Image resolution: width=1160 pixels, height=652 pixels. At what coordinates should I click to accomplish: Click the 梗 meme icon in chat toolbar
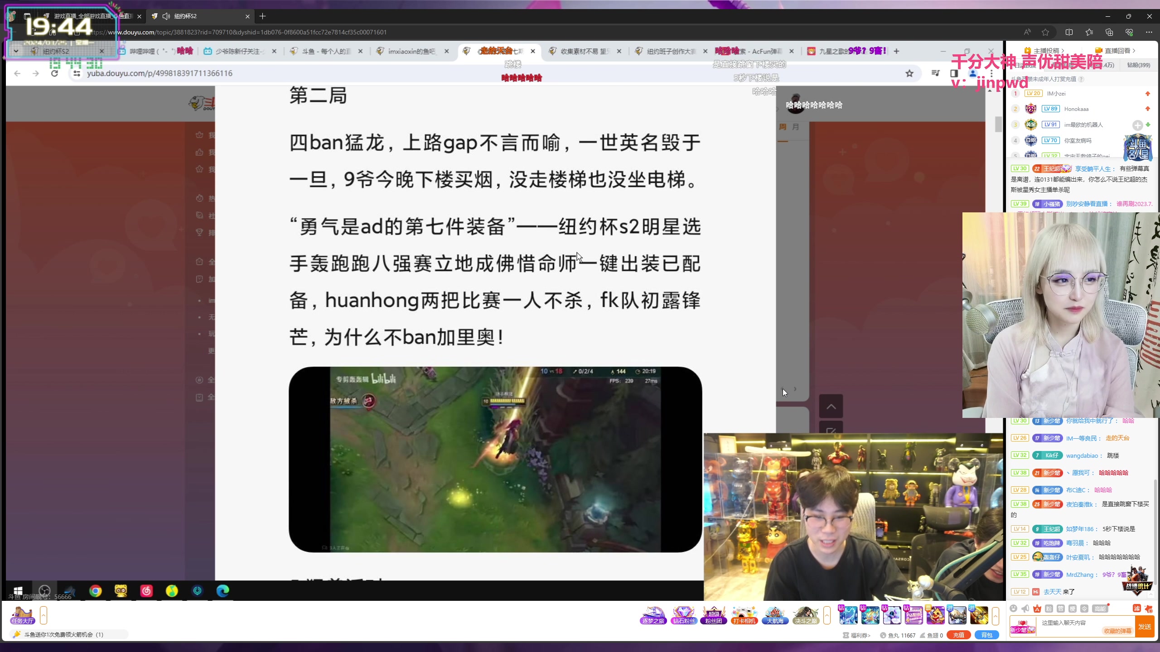click(1073, 609)
